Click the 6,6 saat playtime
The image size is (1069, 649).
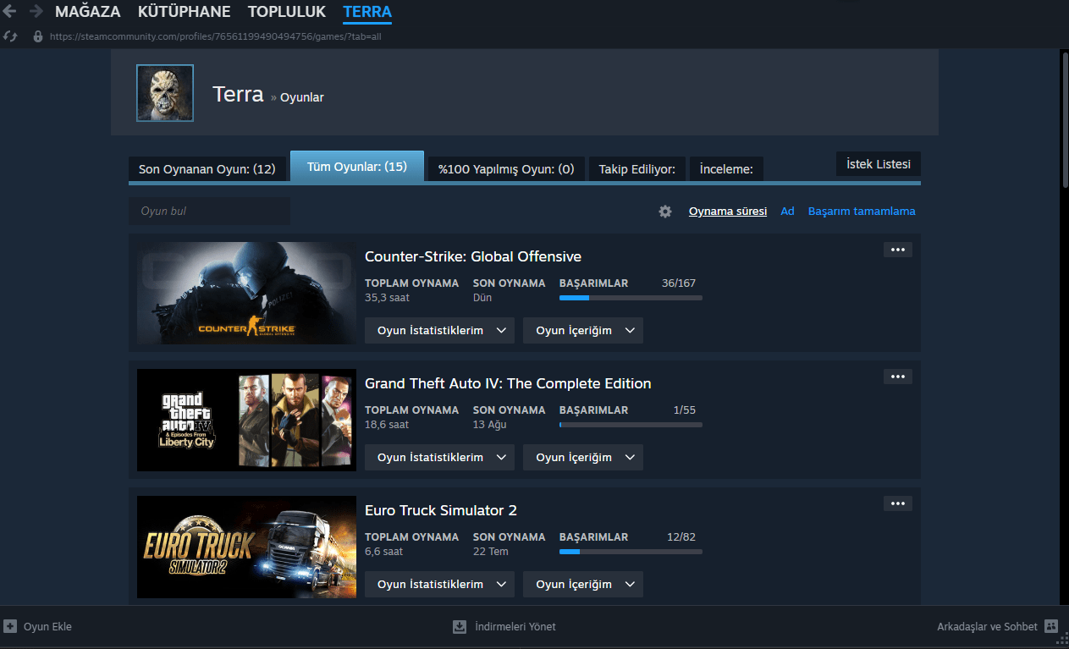click(383, 552)
